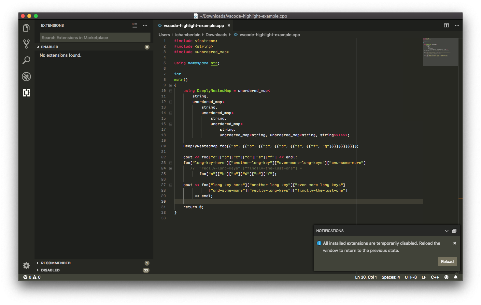Click inside the Search Extensions in Marketplace field

tap(94, 37)
